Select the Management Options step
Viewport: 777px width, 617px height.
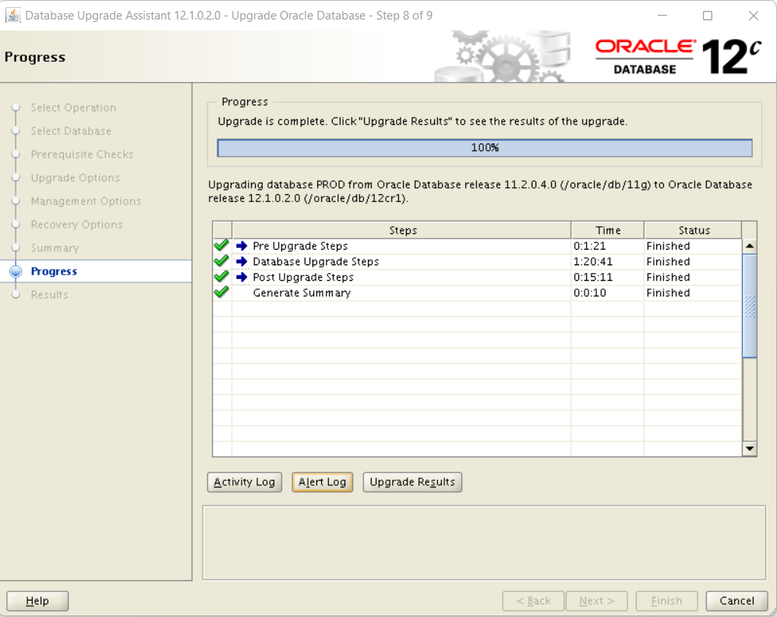click(x=86, y=201)
